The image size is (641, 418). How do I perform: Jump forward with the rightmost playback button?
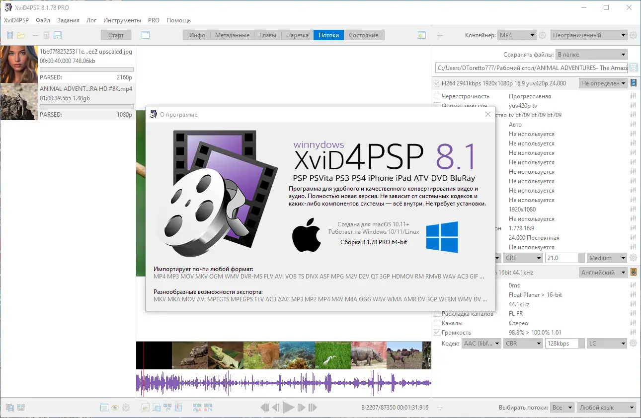313,408
